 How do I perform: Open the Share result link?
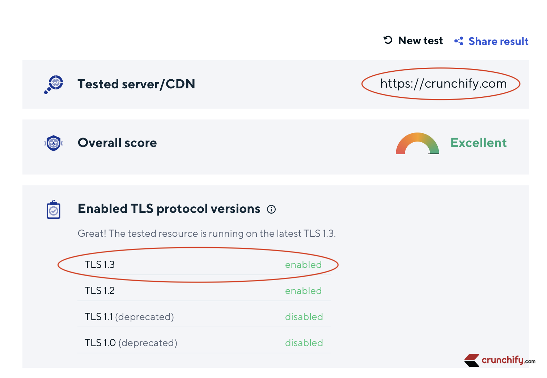pyautogui.click(x=498, y=41)
